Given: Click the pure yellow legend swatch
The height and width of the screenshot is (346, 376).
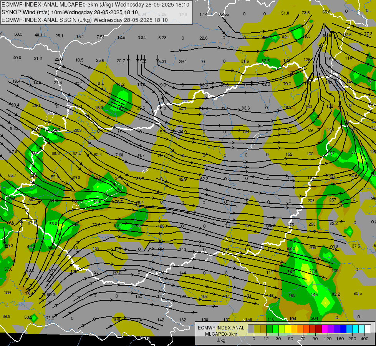Looking at the screenshot, I should (288, 329).
